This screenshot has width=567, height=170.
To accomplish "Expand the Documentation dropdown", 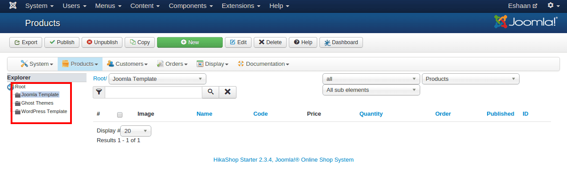I will pos(264,64).
